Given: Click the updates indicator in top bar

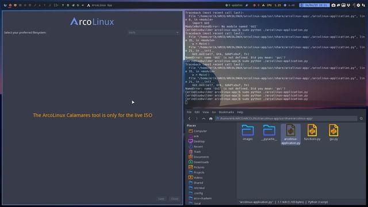Looking at the screenshot, I should click(234, 5).
